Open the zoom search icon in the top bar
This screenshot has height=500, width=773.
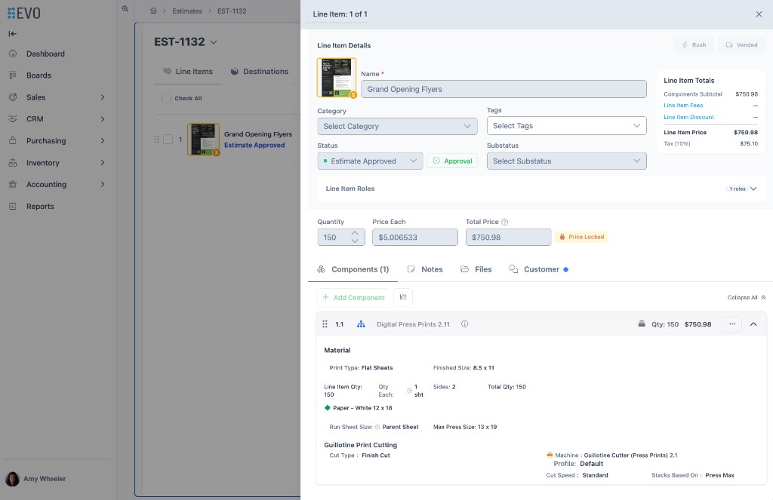coord(125,9)
